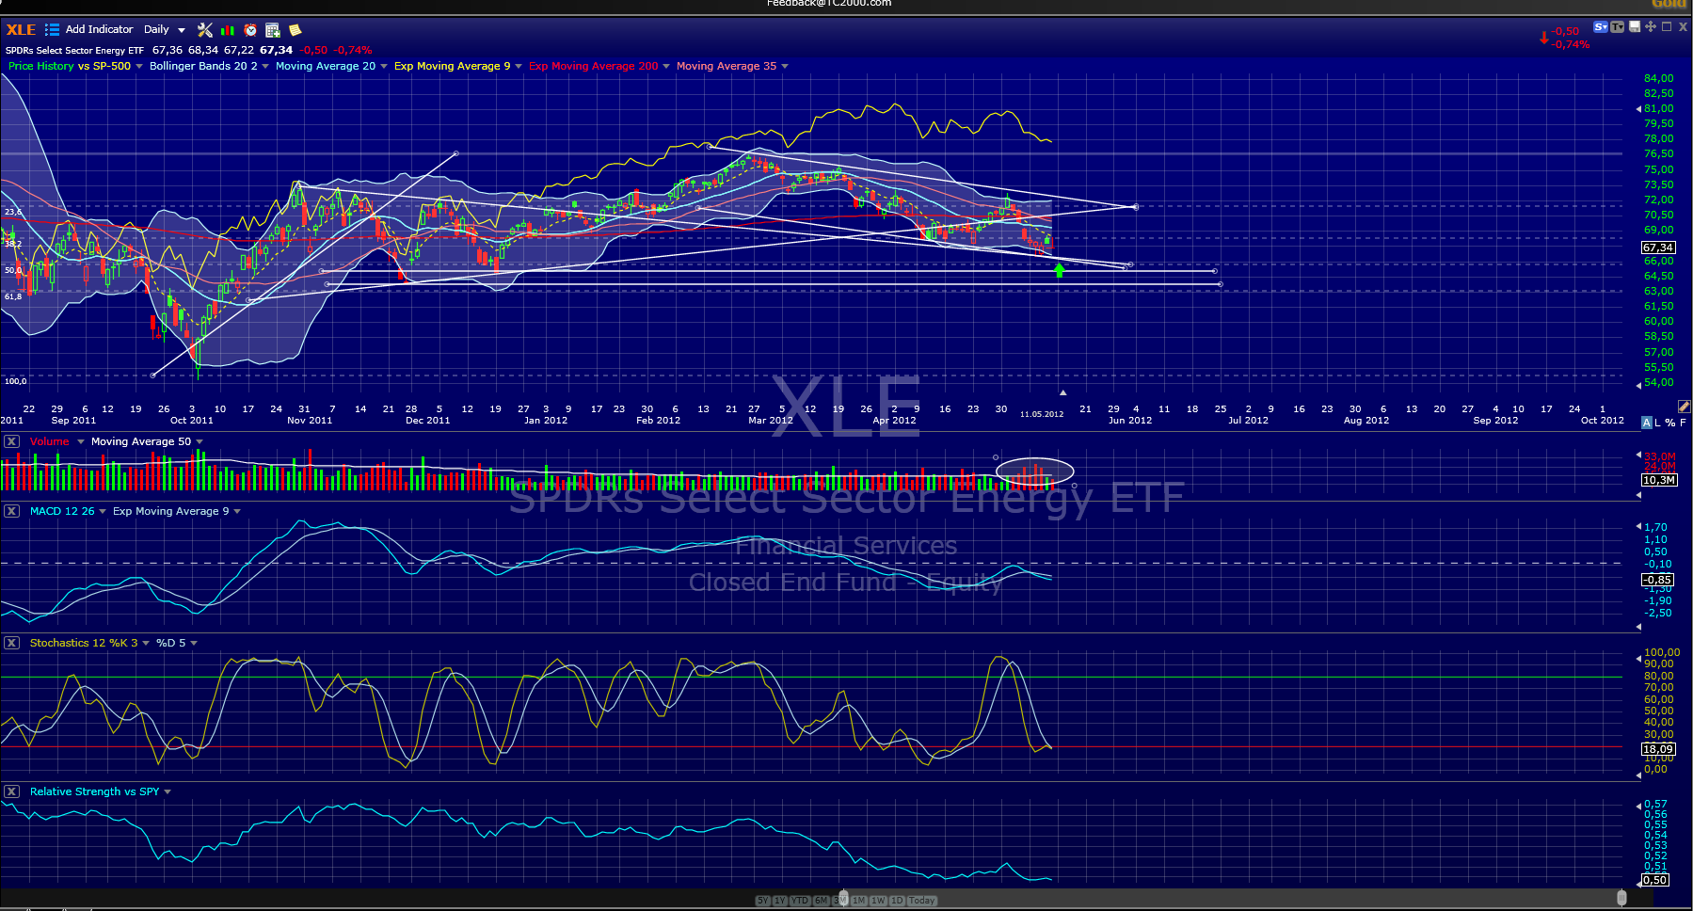This screenshot has width=1693, height=911.
Task: Jump to the Today range button
Action: point(922,901)
